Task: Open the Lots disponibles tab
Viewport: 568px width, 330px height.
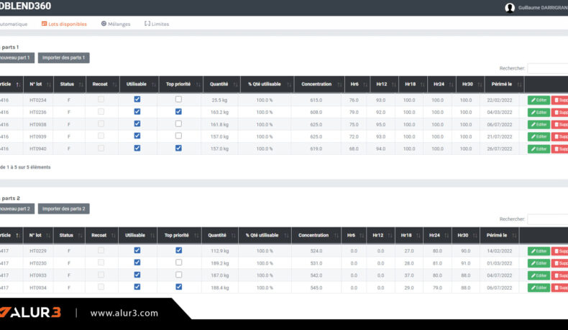Action: 64,24
